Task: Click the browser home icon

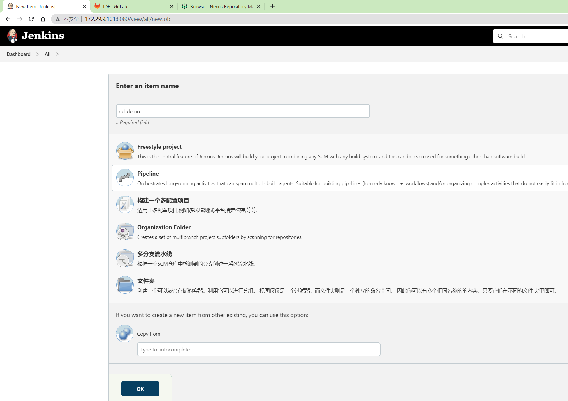Action: pyautogui.click(x=43, y=19)
